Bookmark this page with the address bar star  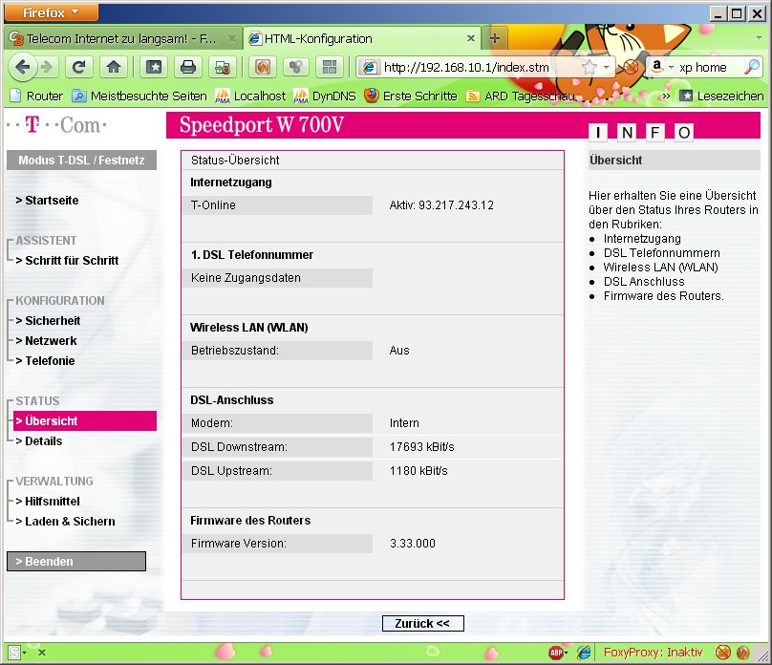click(x=589, y=67)
